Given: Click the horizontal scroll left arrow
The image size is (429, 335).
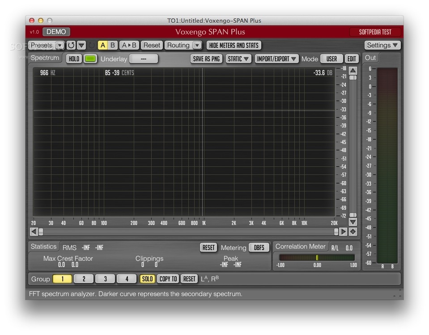Looking at the screenshot, I should click(34, 232).
